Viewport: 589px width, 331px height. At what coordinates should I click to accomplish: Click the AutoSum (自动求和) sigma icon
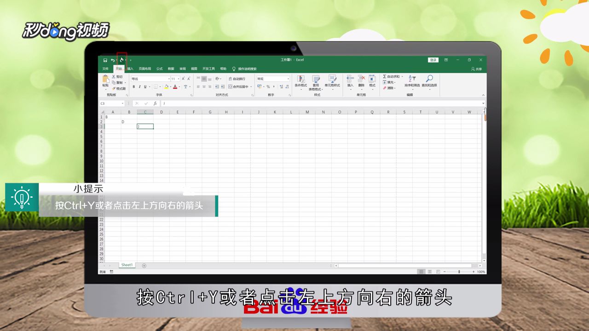click(385, 76)
